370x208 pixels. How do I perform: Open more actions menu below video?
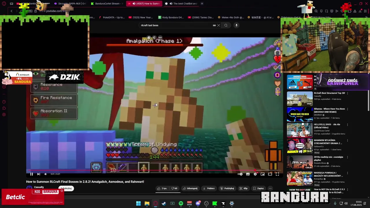click(270, 188)
